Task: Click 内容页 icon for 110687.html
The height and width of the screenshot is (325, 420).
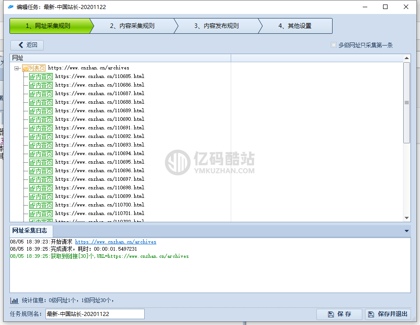Action: pyautogui.click(x=41, y=94)
